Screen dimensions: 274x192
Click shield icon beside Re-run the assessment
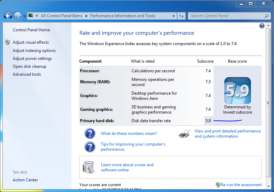[218, 185]
